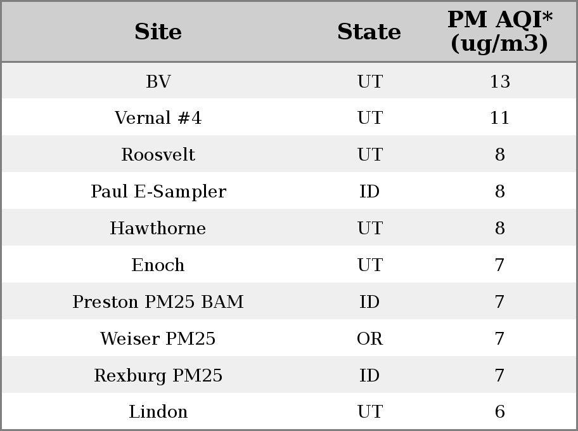Select the Vernal #4 site name
The height and width of the screenshot is (431, 578).
[x=158, y=118]
